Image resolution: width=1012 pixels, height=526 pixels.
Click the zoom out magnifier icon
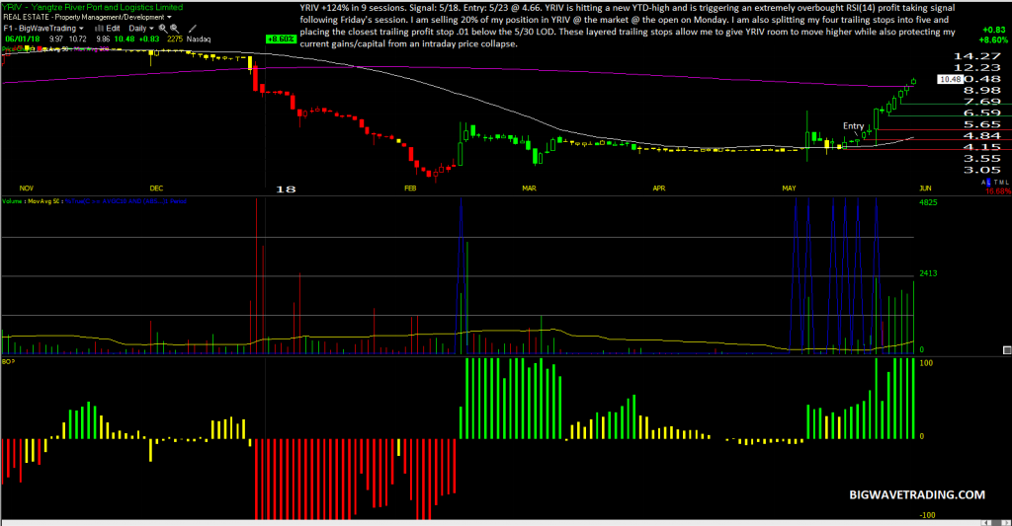[174, 29]
